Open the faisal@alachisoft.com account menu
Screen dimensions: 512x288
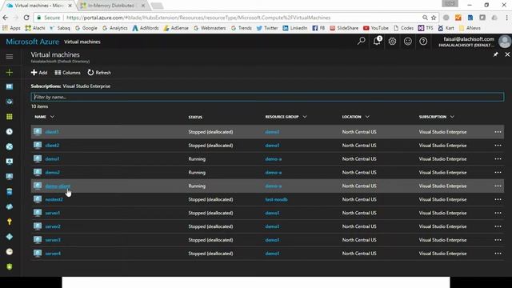coord(466,42)
